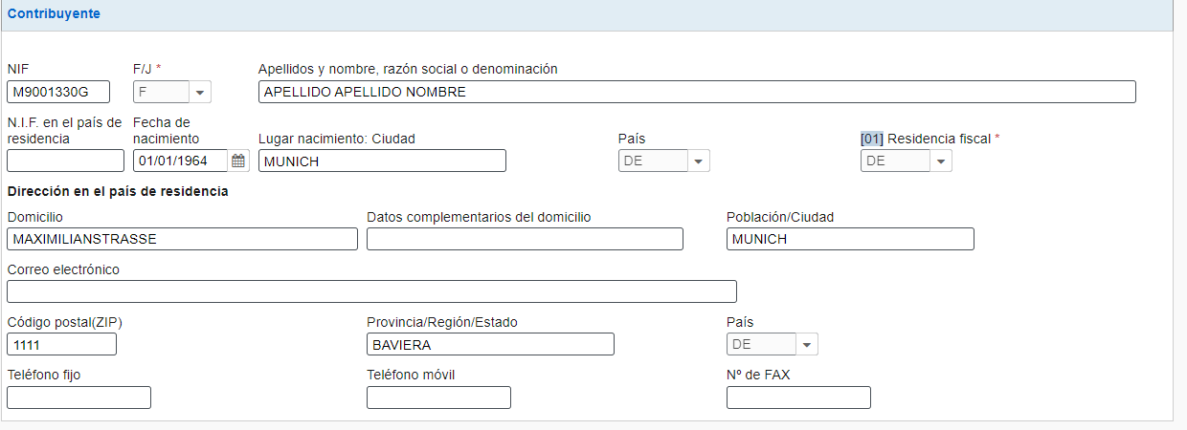
Task: Click the Nº de FAX field
Action: [x=798, y=398]
